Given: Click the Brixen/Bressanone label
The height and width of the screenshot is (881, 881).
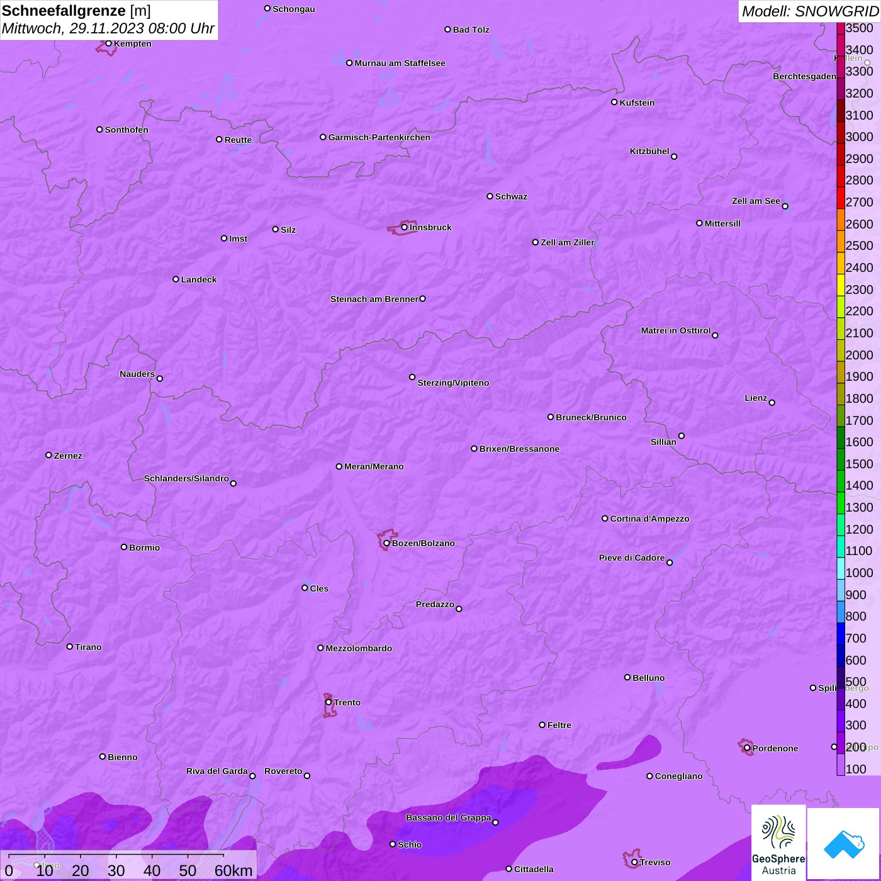Looking at the screenshot, I should tap(519, 449).
